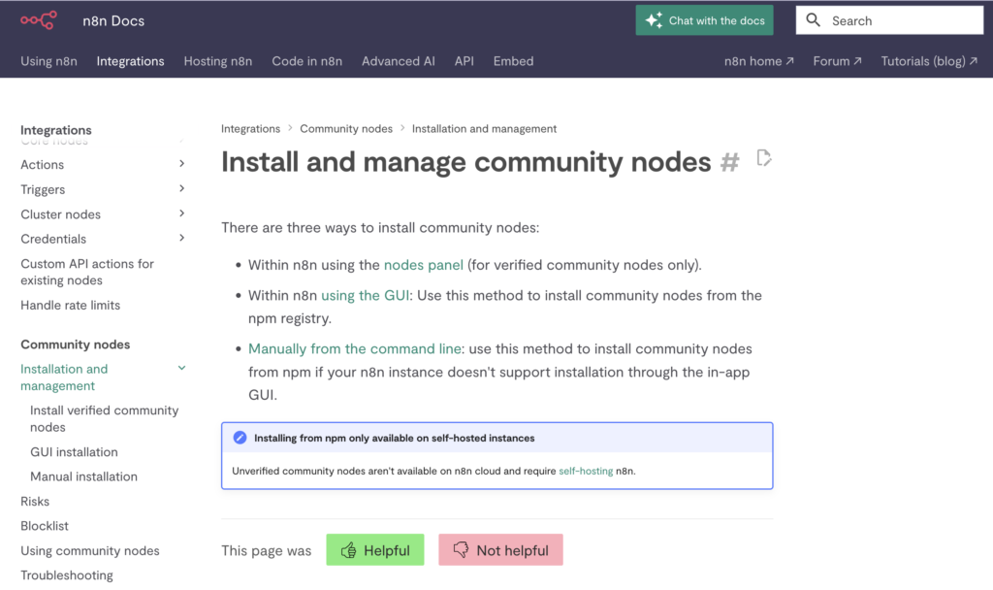Click the heading anchor # permalink icon
This screenshot has height=590, width=993.
(x=729, y=162)
